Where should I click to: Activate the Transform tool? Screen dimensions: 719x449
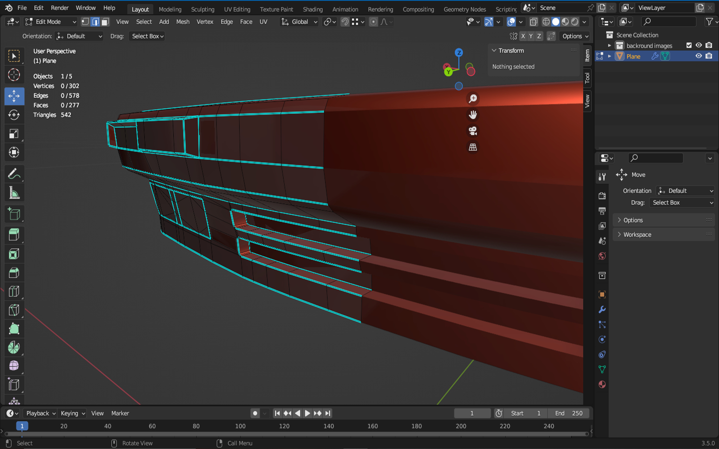[14, 152]
